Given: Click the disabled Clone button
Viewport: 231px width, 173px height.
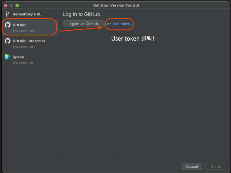Looking at the screenshot, I should point(216,166).
